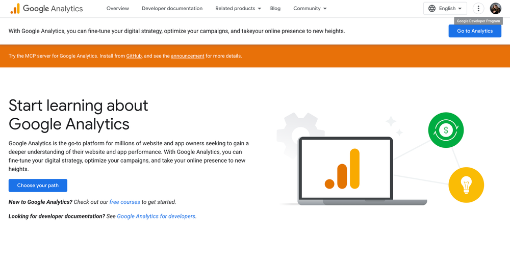
Task: Click the 'New to Google Analytics?' text
Action: tap(40, 202)
